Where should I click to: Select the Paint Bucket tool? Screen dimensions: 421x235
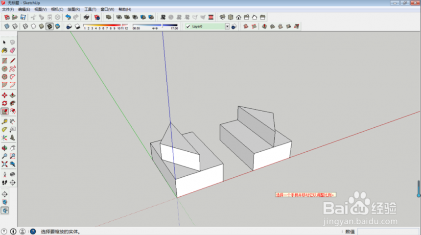tap(4, 50)
